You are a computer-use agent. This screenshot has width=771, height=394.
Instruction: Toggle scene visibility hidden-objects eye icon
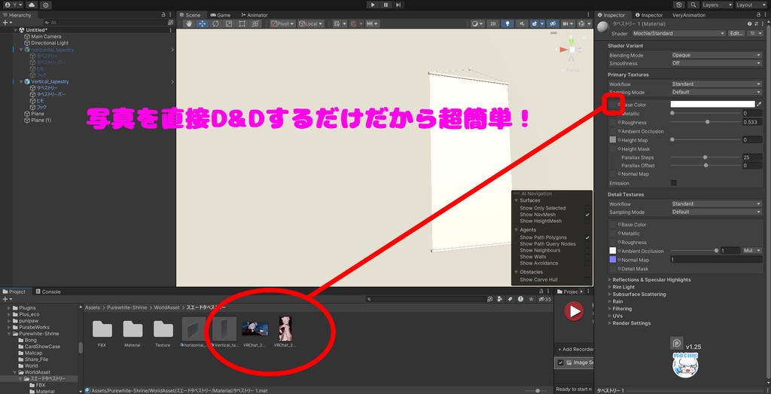553,23
